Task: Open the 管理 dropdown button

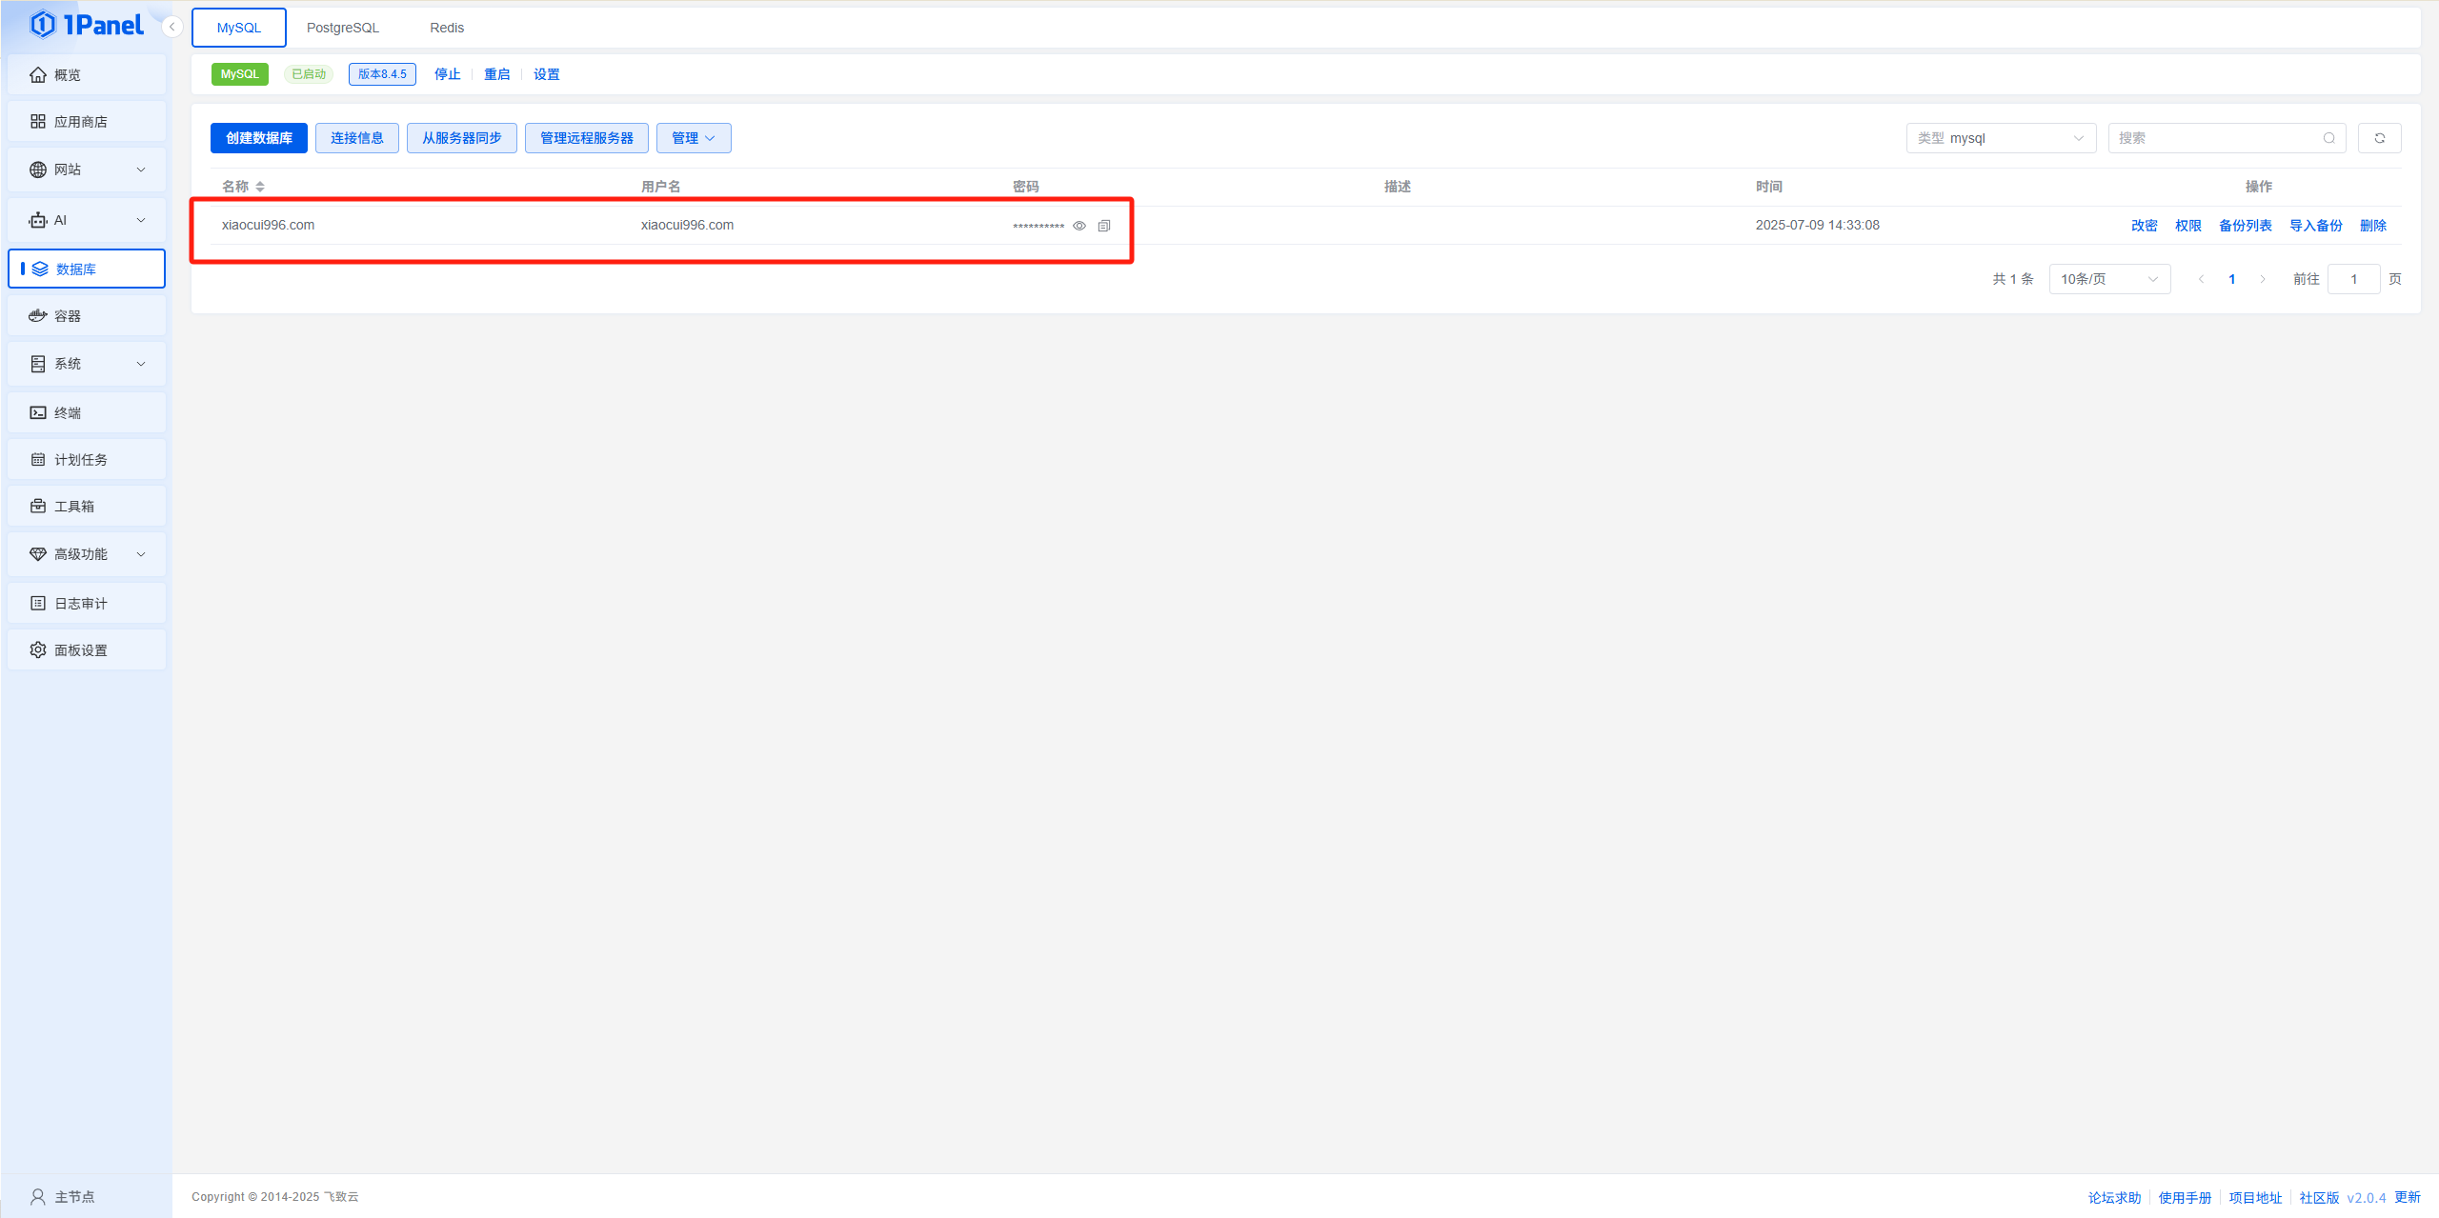Action: (x=693, y=138)
